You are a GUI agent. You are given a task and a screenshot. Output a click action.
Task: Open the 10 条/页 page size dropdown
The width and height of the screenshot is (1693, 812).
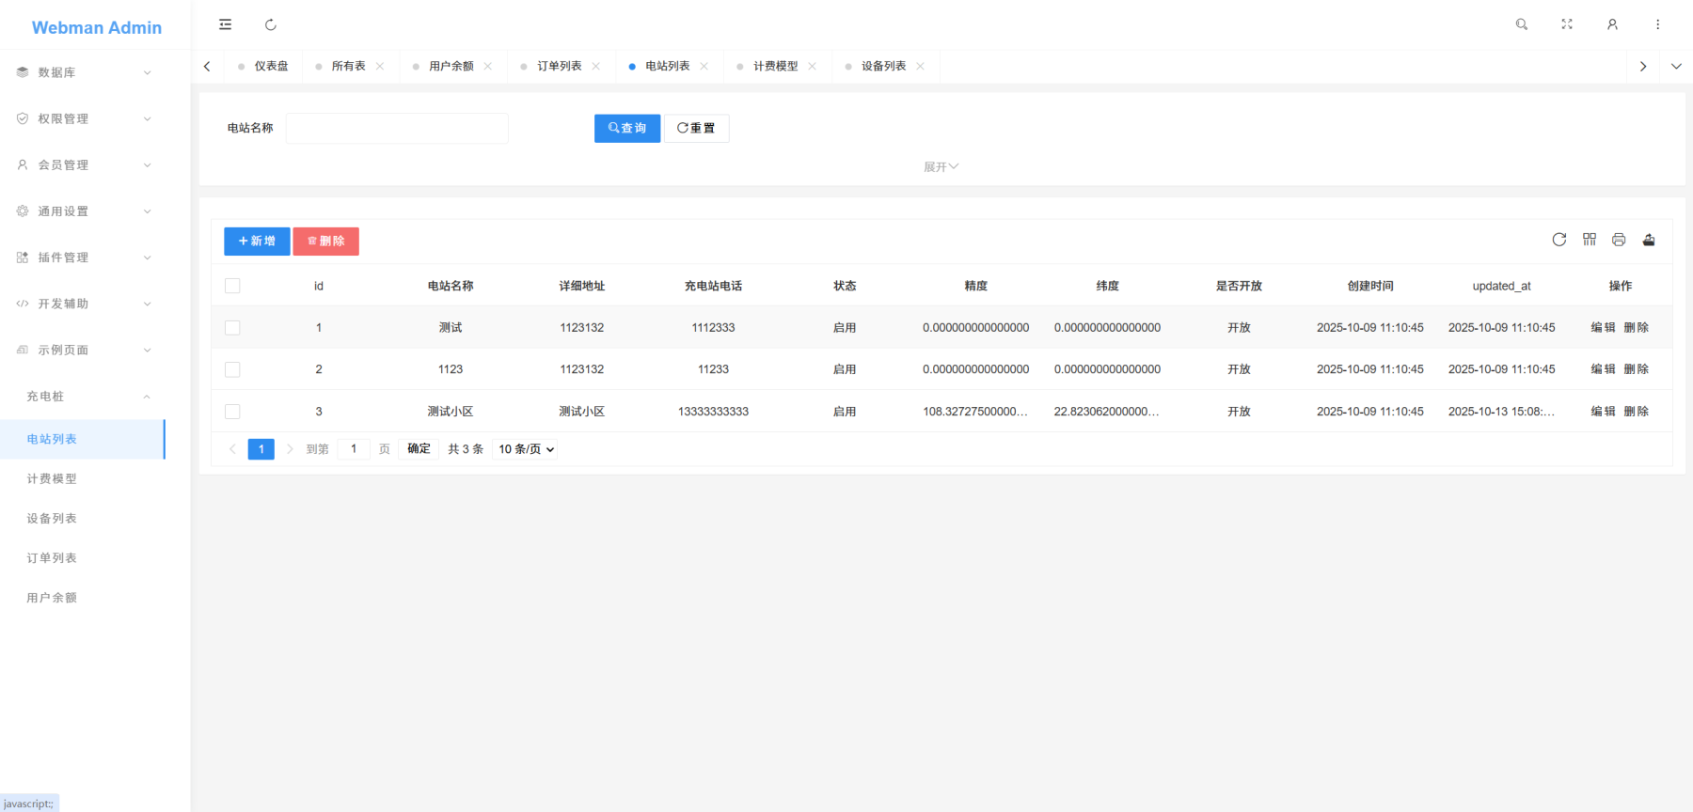click(526, 449)
